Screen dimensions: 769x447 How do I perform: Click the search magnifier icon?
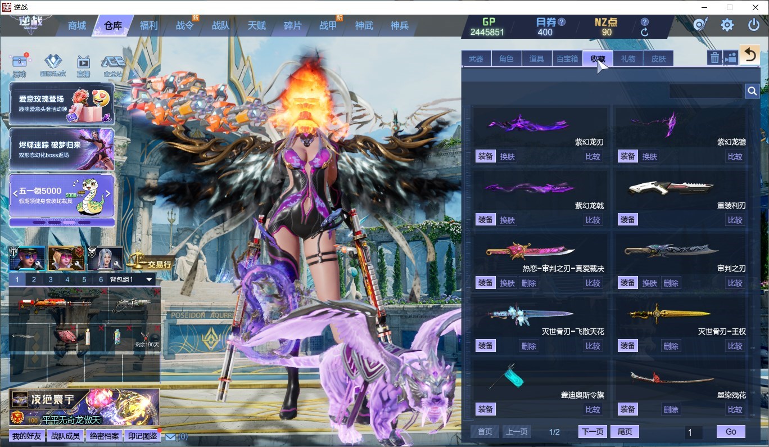(x=752, y=91)
